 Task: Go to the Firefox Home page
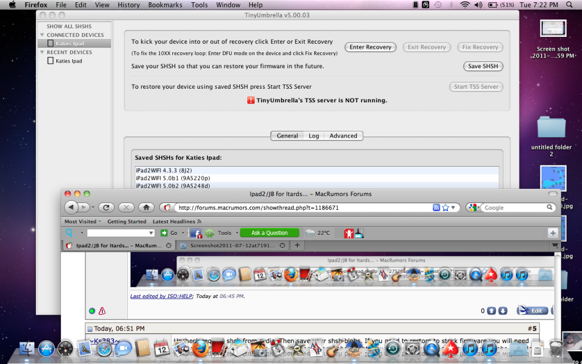[146, 207]
